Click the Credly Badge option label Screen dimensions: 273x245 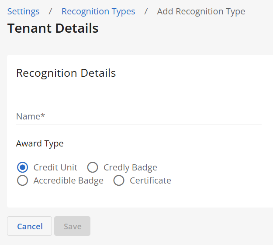pos(130,167)
